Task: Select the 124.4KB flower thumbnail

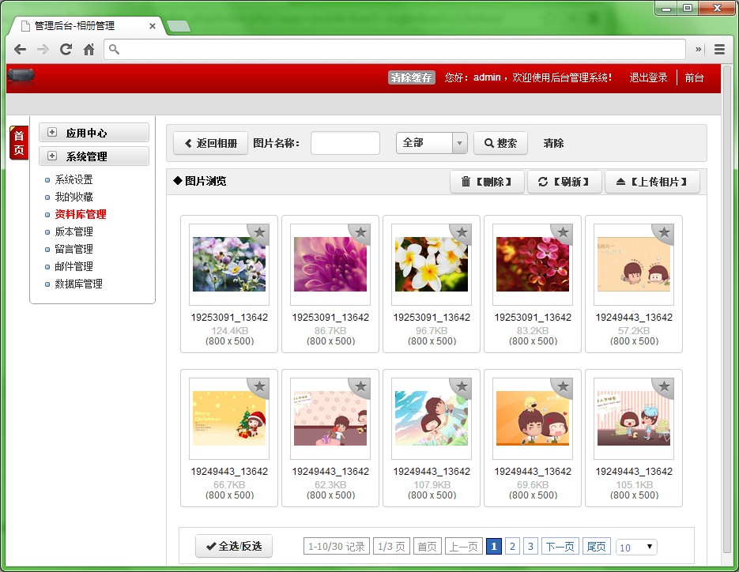Action: [229, 265]
